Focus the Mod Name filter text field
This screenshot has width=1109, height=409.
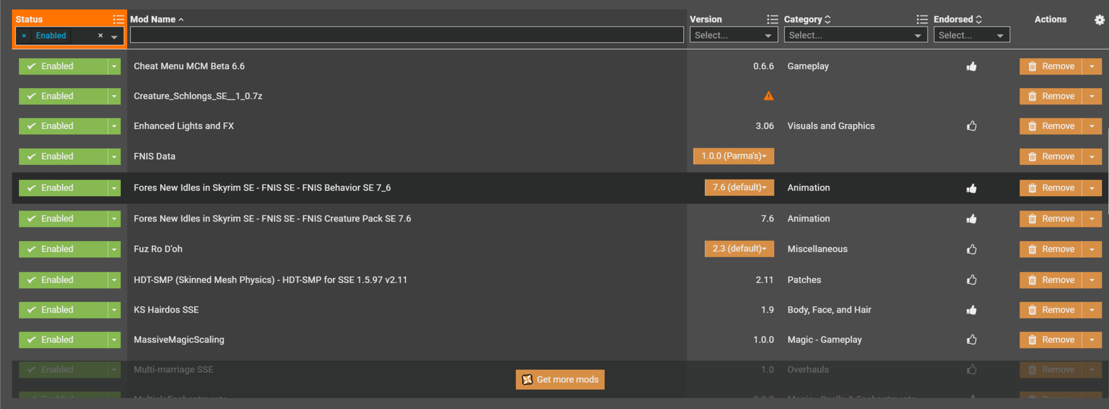coord(407,35)
